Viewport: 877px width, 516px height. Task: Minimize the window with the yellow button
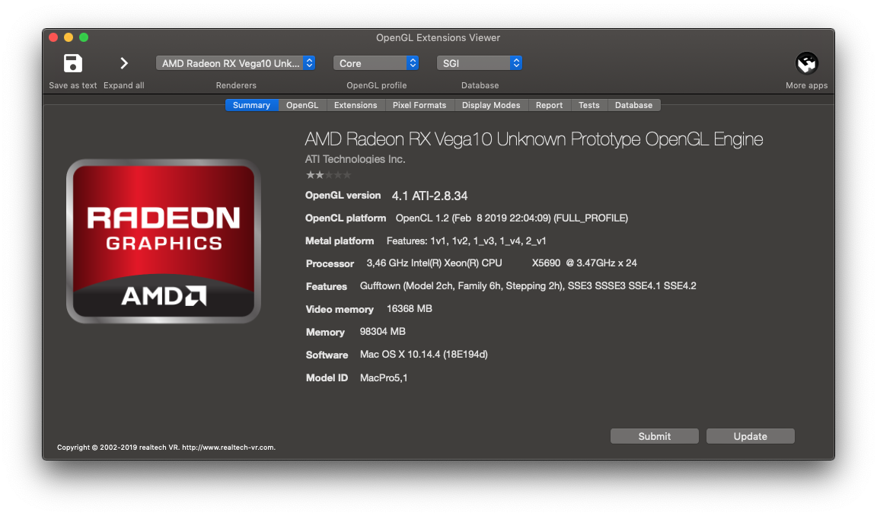pyautogui.click(x=69, y=37)
